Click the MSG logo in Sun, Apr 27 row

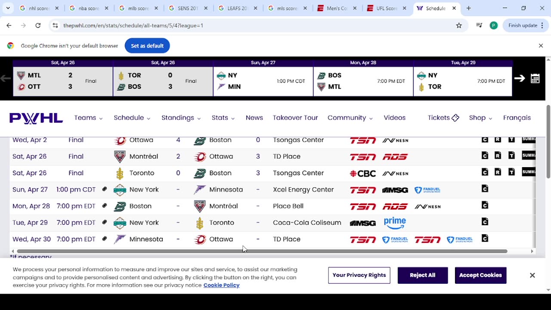coord(395,190)
